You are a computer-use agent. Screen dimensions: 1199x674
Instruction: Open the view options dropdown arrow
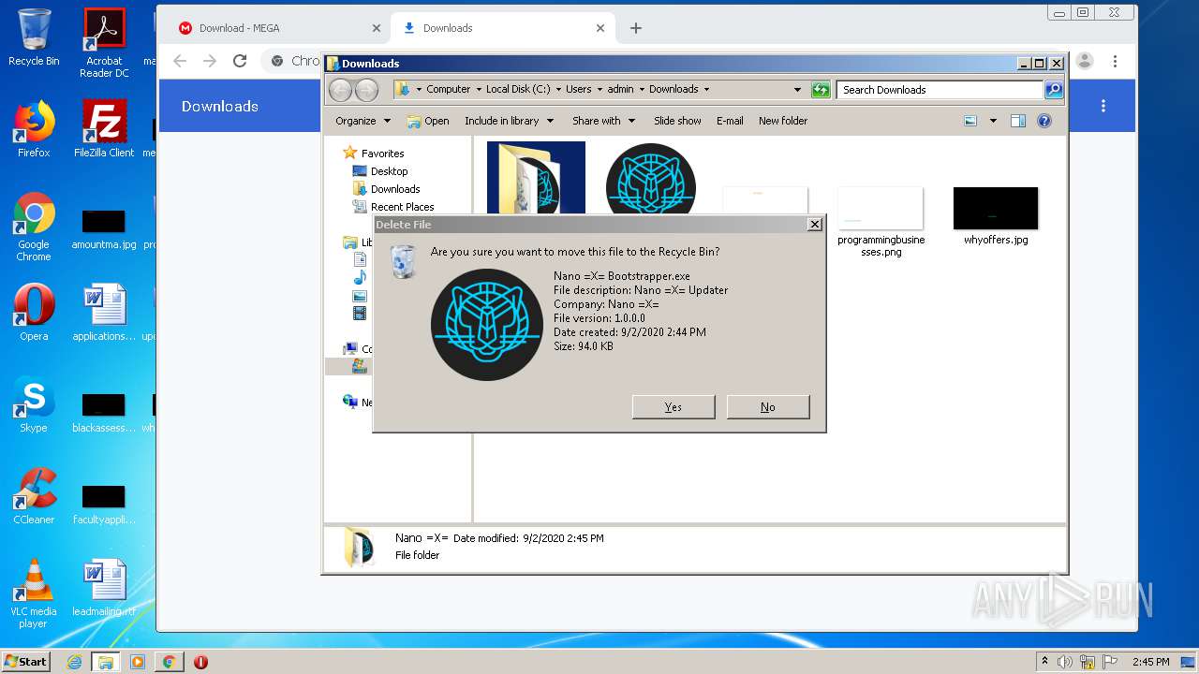993,121
